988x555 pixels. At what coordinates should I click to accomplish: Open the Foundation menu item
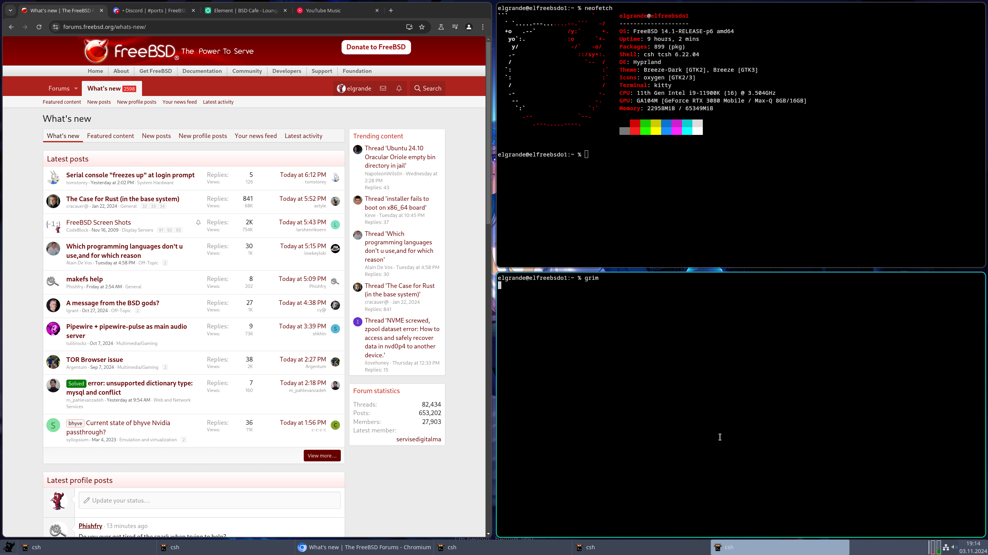click(357, 71)
